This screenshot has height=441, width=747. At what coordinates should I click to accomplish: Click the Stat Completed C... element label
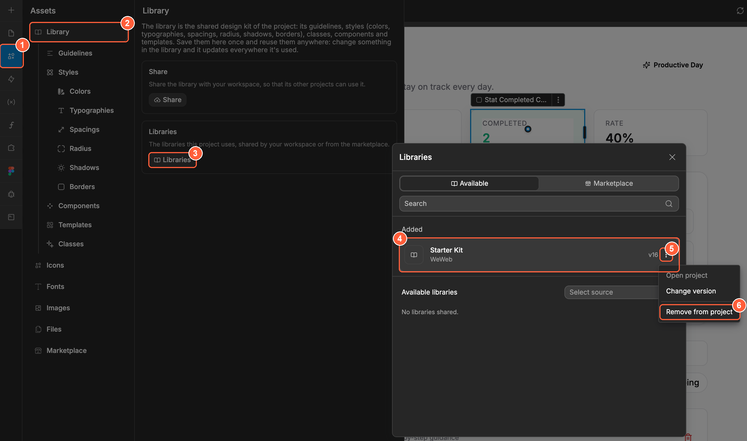click(x=512, y=100)
